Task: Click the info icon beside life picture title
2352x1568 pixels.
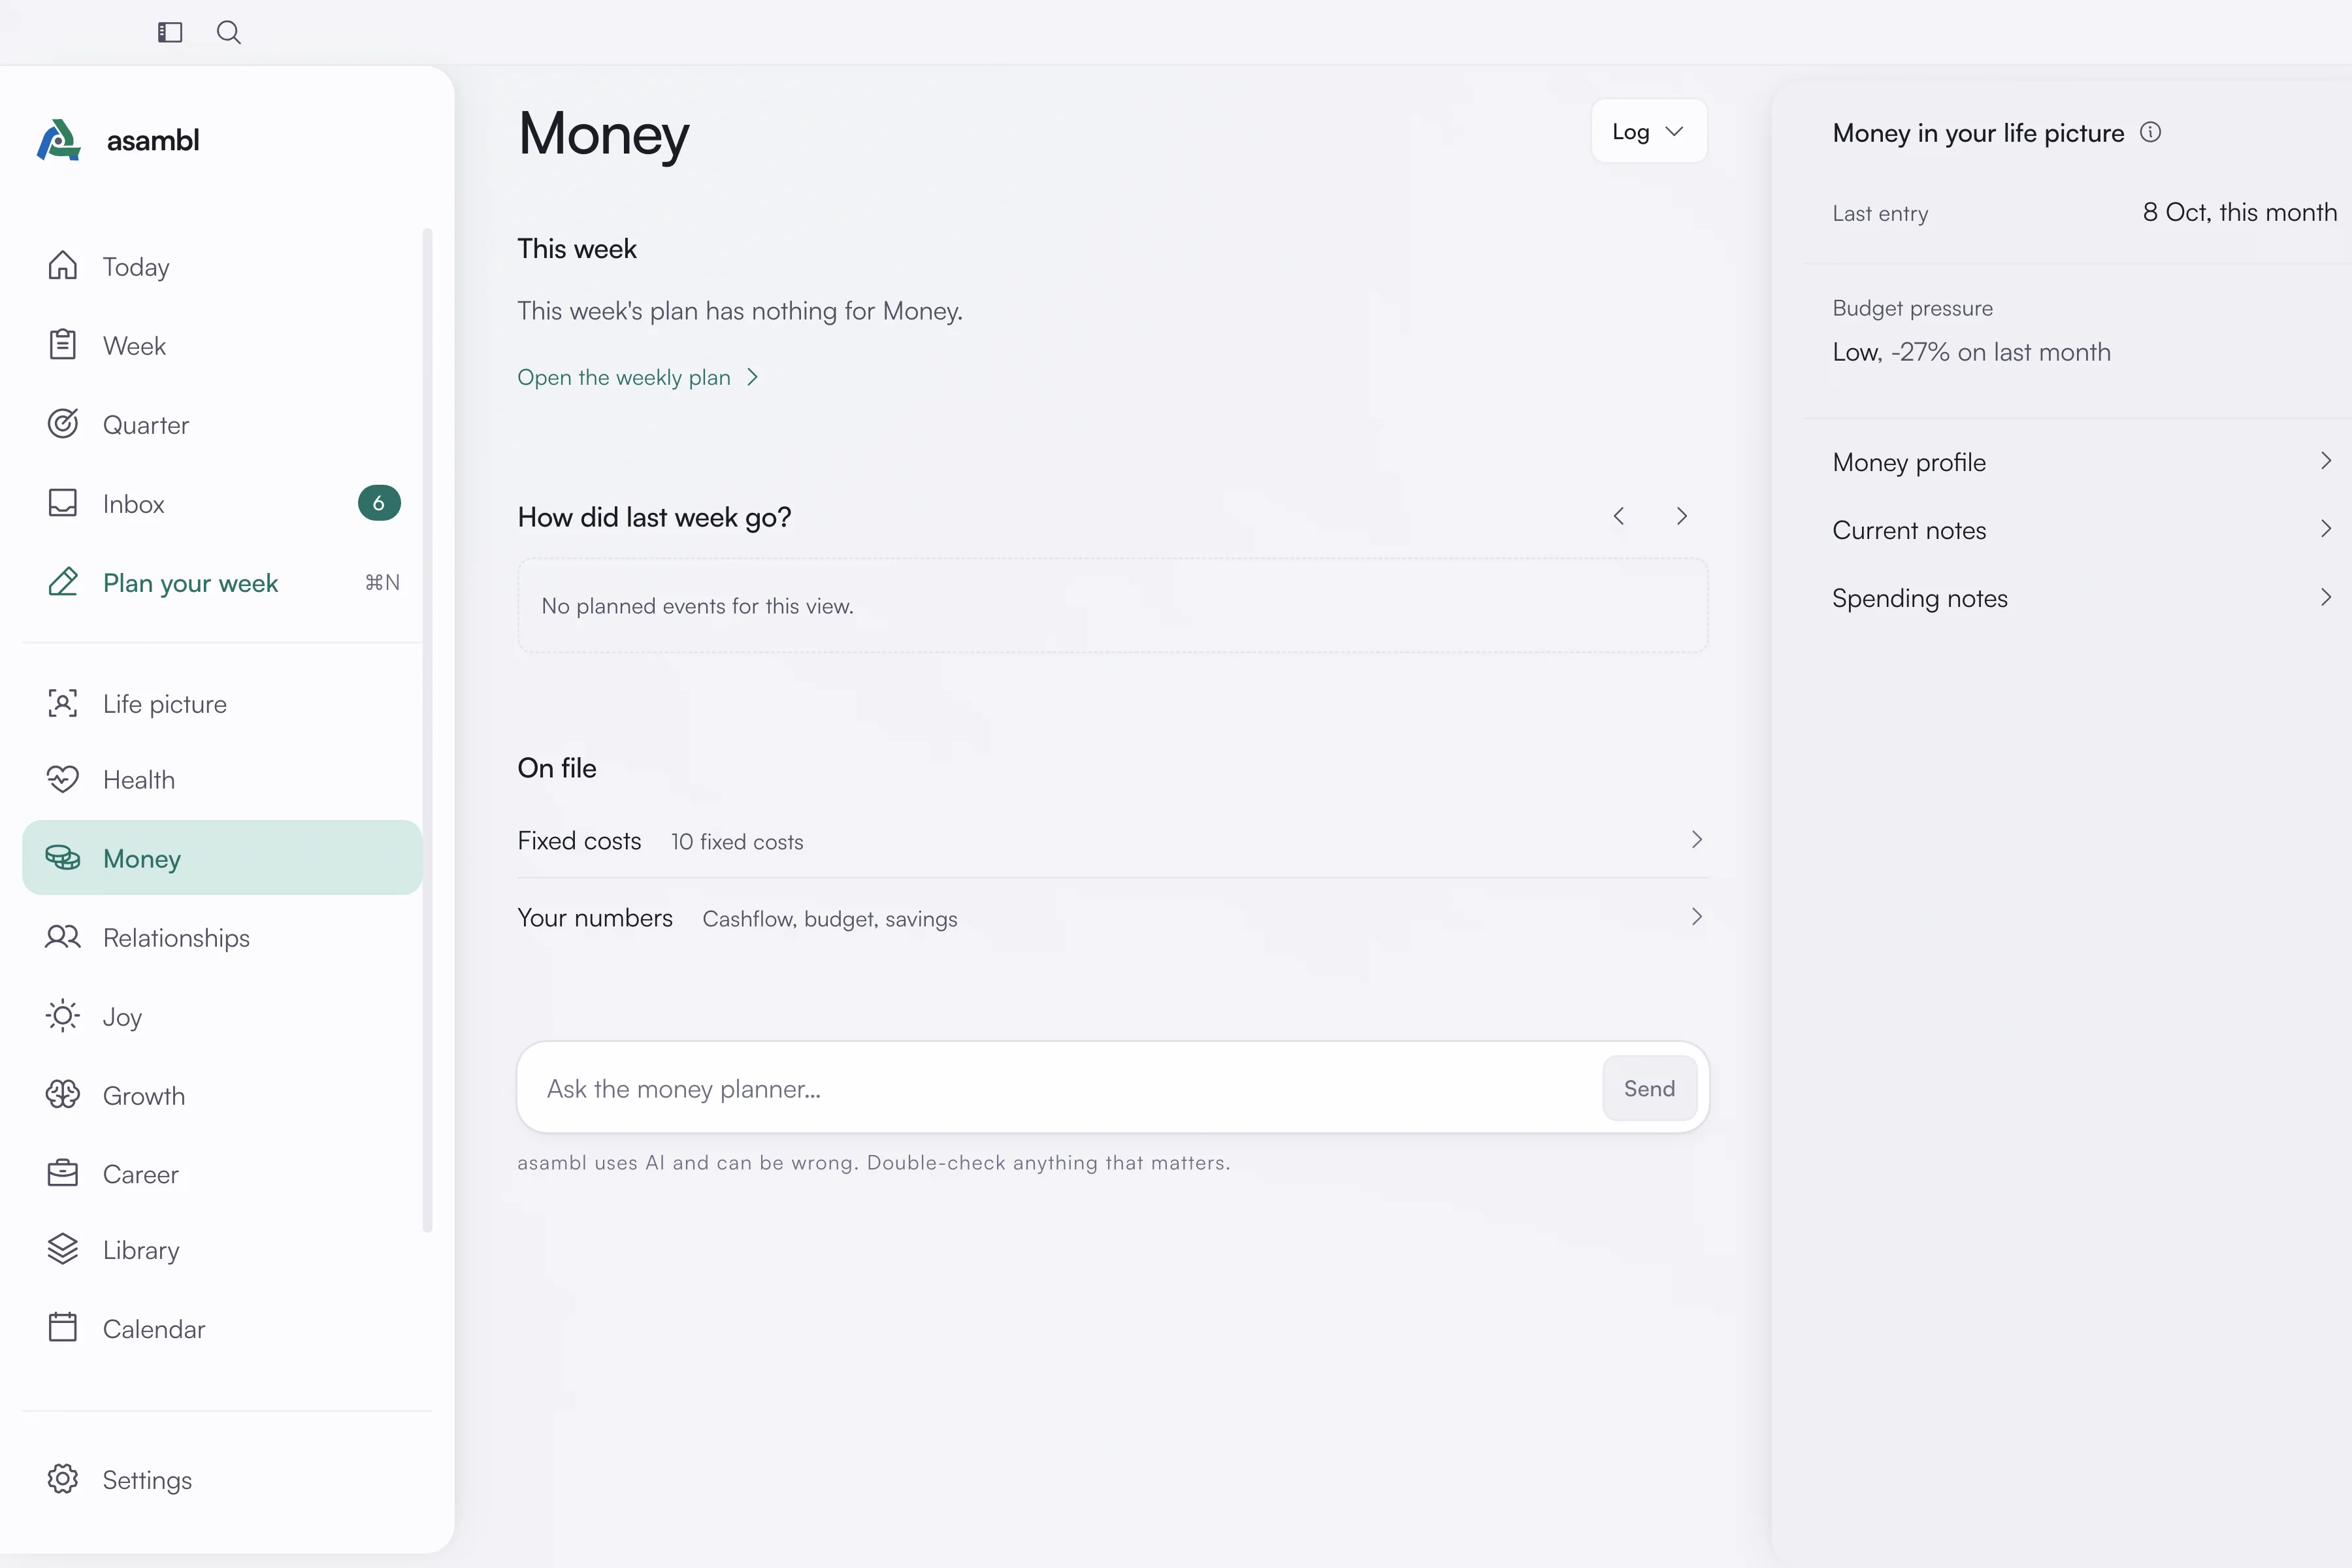Action: pyautogui.click(x=2150, y=132)
